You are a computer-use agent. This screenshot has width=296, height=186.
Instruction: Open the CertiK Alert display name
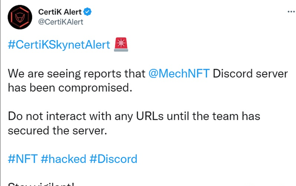pyautogui.click(x=60, y=12)
